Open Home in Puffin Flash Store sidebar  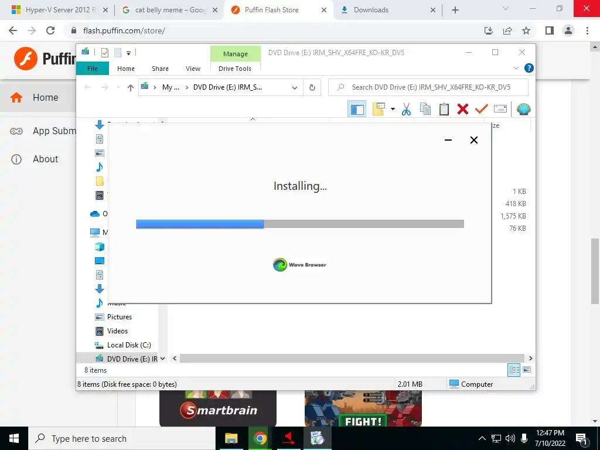coord(38,98)
